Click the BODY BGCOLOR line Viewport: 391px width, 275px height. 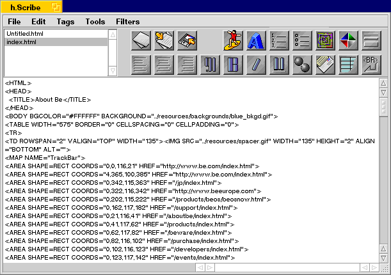(x=141, y=116)
